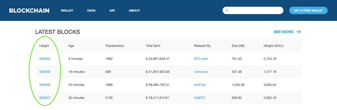337x110 pixels.
Task: Click the LATEST BLOCKS heading
Action: (x=57, y=32)
